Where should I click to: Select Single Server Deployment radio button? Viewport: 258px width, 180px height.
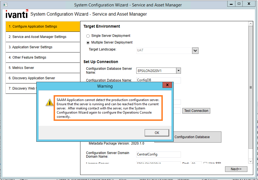pyautogui.click(x=88, y=36)
